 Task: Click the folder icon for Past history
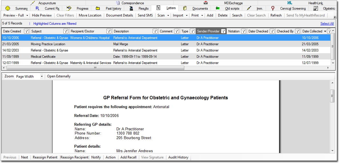click(98, 8)
